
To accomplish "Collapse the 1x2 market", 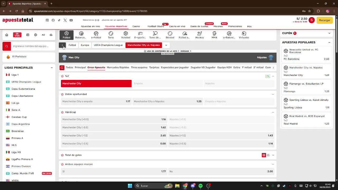I will [x=273, y=76].
